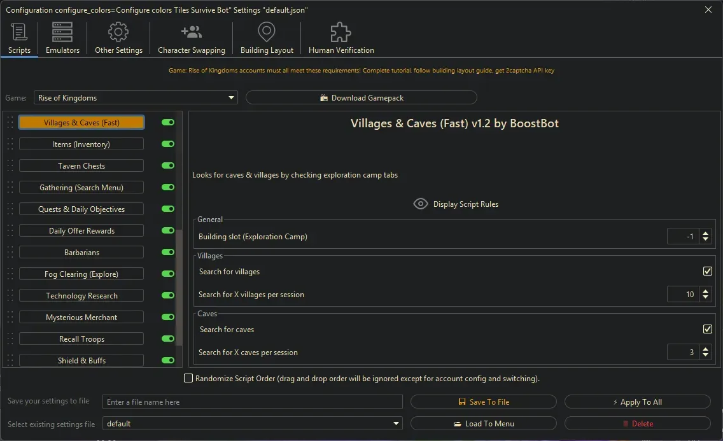723x441 pixels.
Task: Click the settings file name input field
Action: (x=253, y=402)
